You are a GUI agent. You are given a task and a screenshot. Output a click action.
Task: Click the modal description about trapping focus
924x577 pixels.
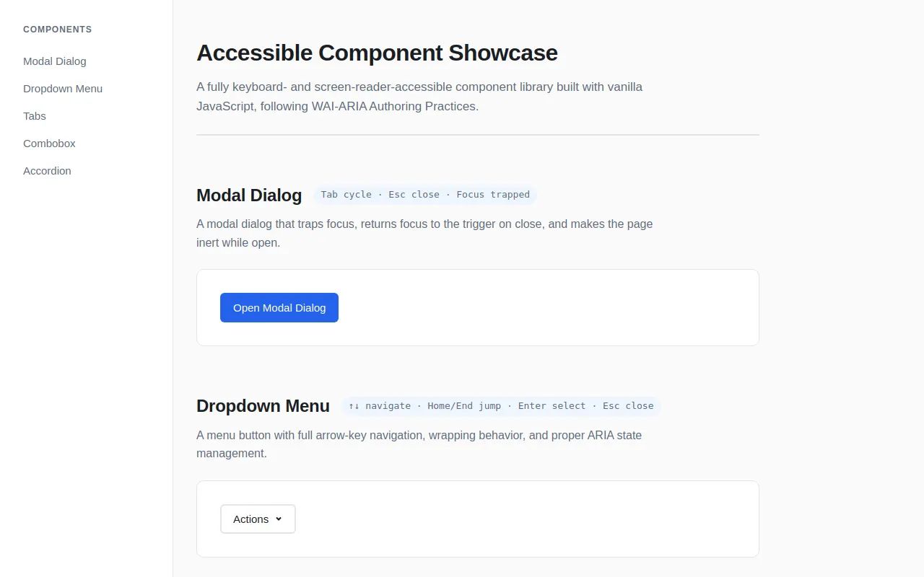click(424, 234)
